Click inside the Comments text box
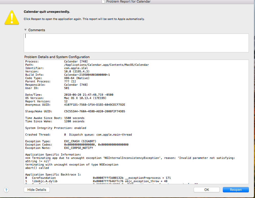Viewport: 255px width, 198px height. click(x=136, y=43)
